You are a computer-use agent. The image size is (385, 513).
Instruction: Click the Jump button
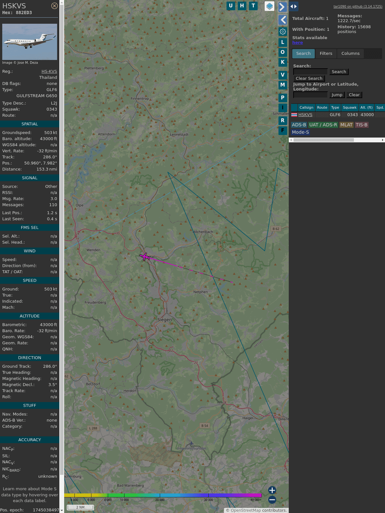tap(337, 95)
